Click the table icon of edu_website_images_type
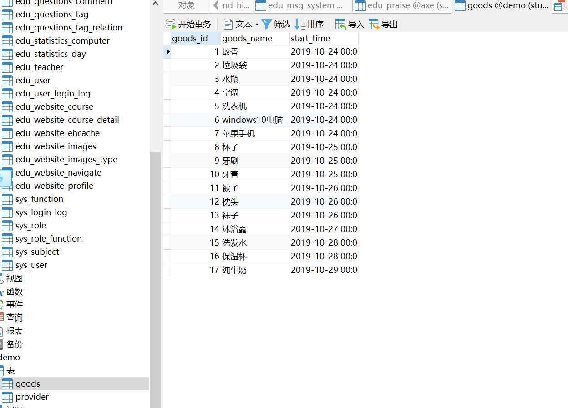568x408 pixels. [x=7, y=160]
